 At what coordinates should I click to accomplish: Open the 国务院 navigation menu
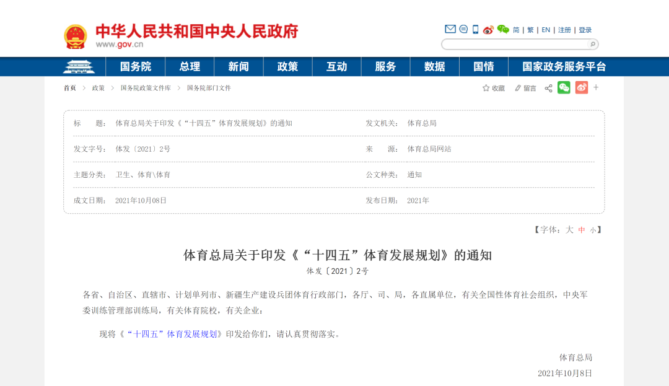coord(136,66)
